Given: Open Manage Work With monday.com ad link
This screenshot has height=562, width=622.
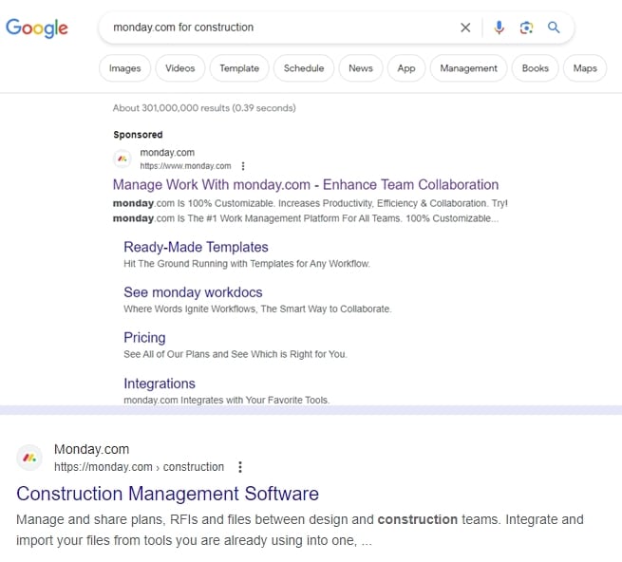Looking at the screenshot, I should 305,185.
